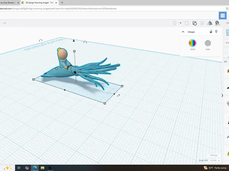Open Task View on the taskbar
The height and width of the screenshot is (171, 229).
click(x=19, y=168)
